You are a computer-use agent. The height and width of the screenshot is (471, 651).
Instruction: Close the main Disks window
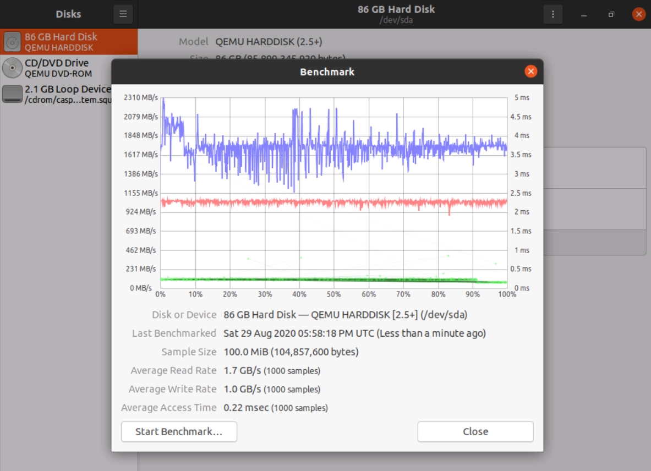(x=638, y=15)
